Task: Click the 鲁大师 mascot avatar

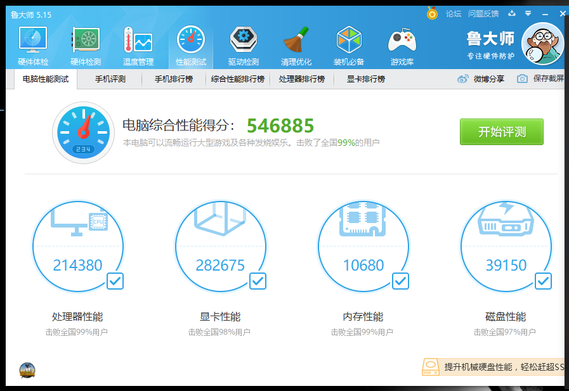Action: click(542, 43)
